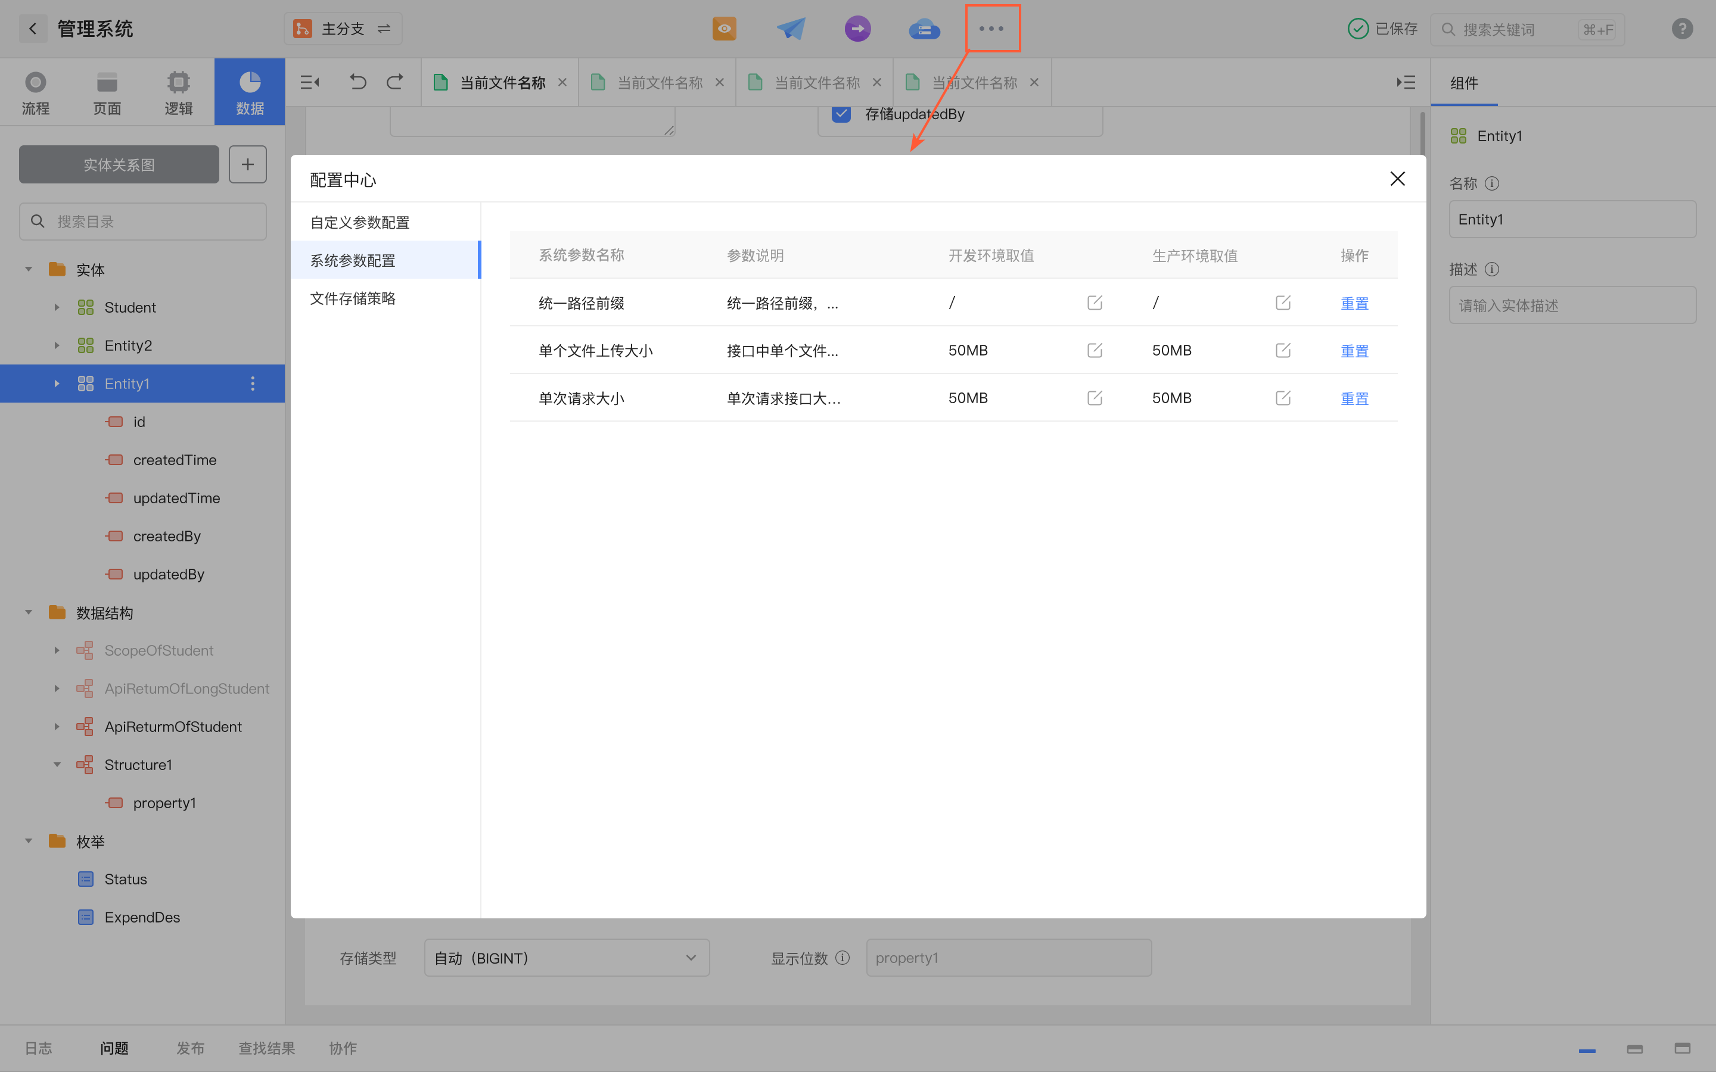
Task: Reset the 单个文件上传大小 parameter
Action: pos(1354,351)
